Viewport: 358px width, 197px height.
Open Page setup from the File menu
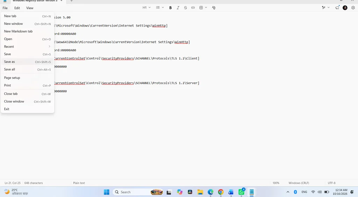pos(27,78)
